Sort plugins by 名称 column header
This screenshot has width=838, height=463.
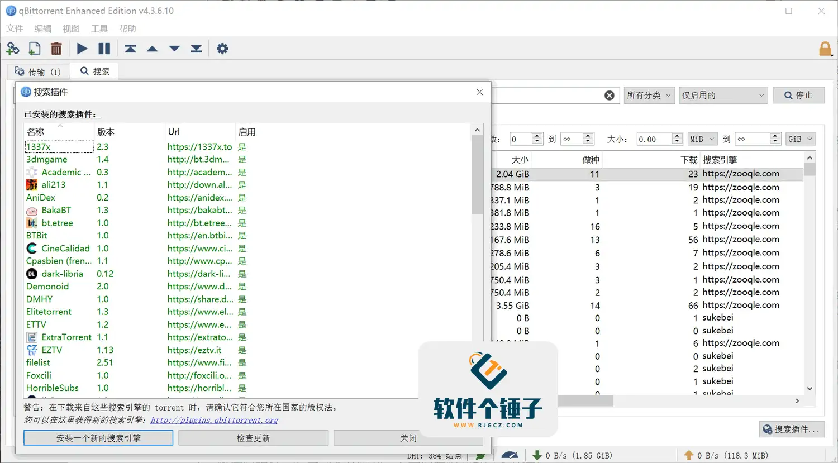tap(60, 132)
